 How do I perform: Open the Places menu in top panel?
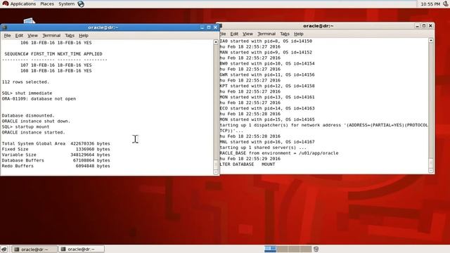pyautogui.click(x=47, y=4)
